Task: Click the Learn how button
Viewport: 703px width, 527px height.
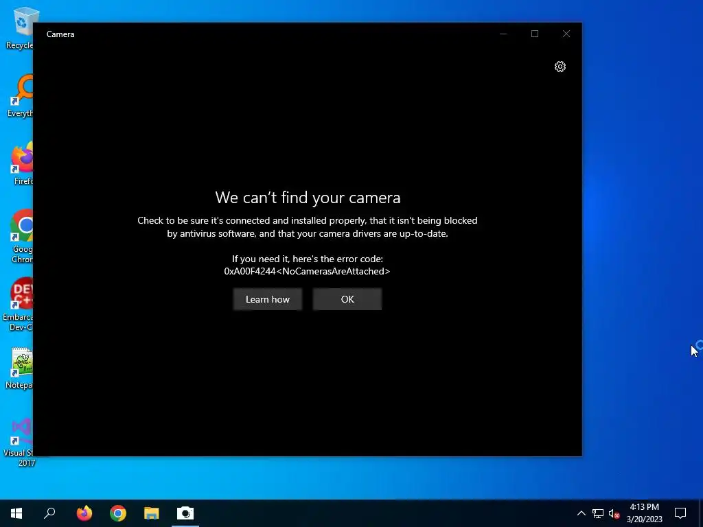Action: click(x=268, y=299)
